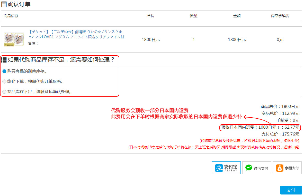Screen dimensions: 304x195
Task: Select the 购买商品的剩余库存 radio option
Action: tap(4, 71)
